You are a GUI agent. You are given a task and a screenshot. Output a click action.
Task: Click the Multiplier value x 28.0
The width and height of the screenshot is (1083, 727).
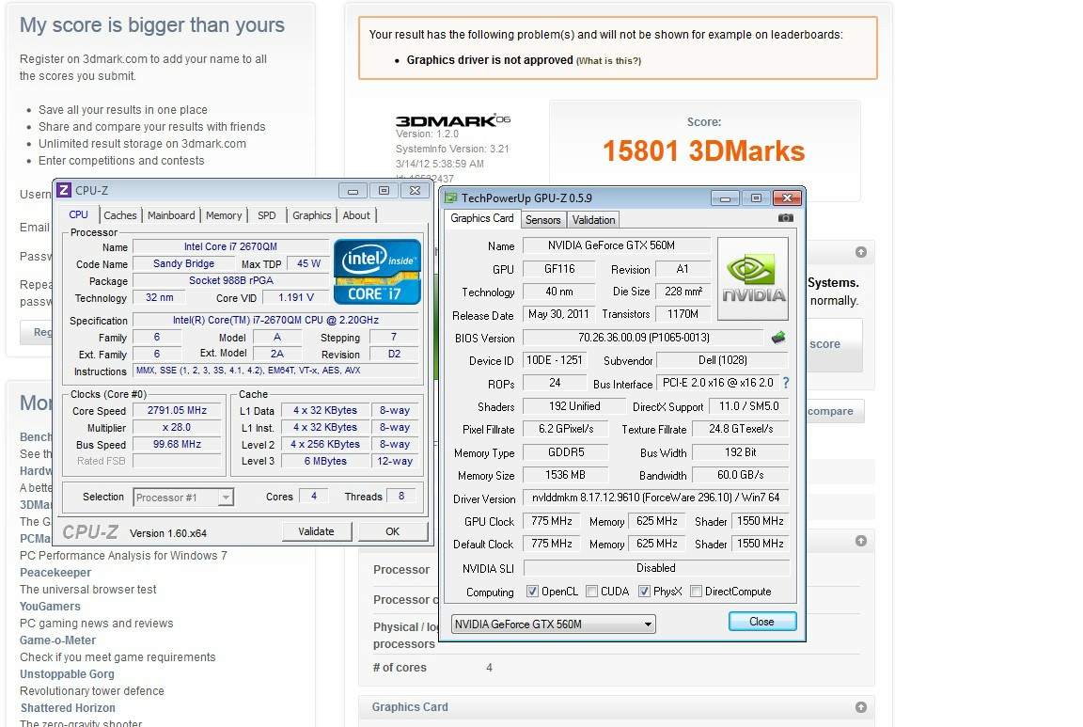pyautogui.click(x=177, y=427)
